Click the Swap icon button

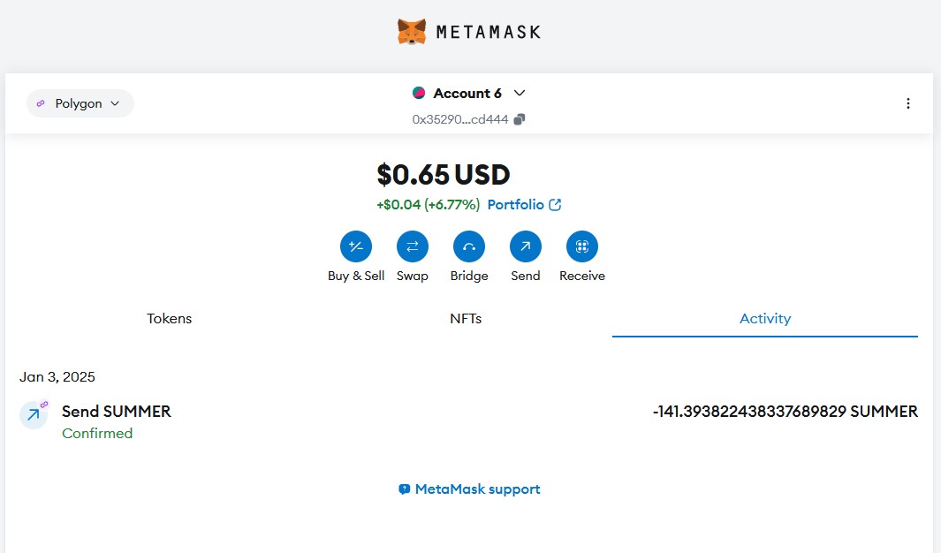(412, 246)
